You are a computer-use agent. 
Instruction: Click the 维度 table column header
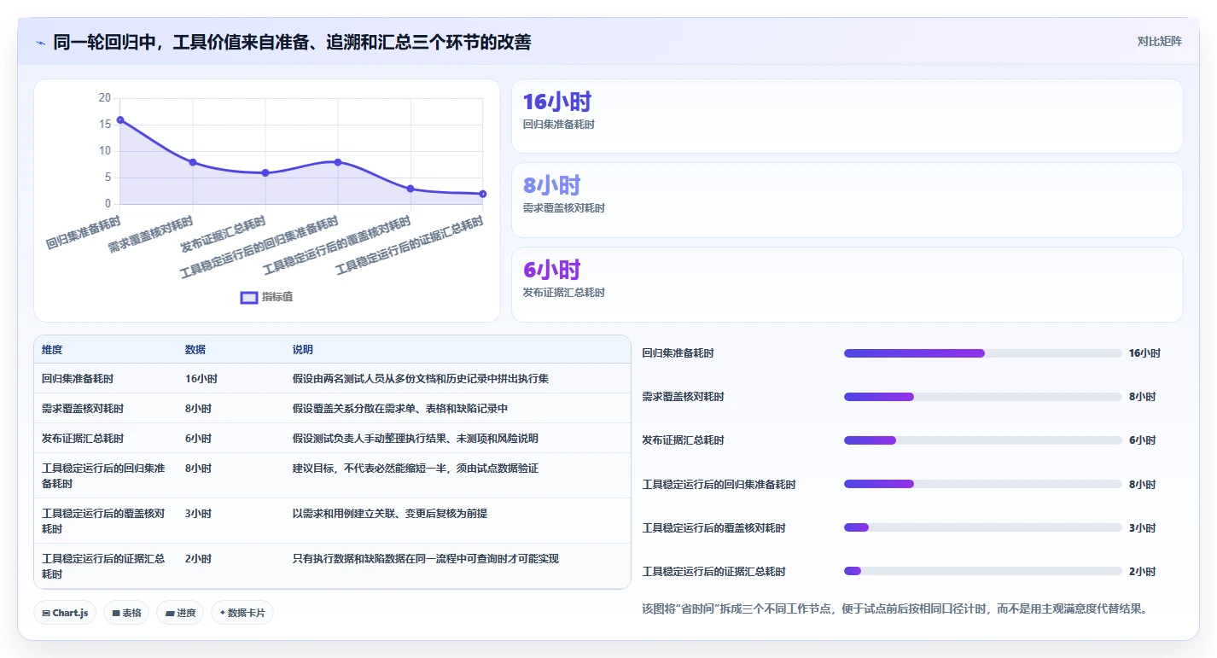[52, 350]
